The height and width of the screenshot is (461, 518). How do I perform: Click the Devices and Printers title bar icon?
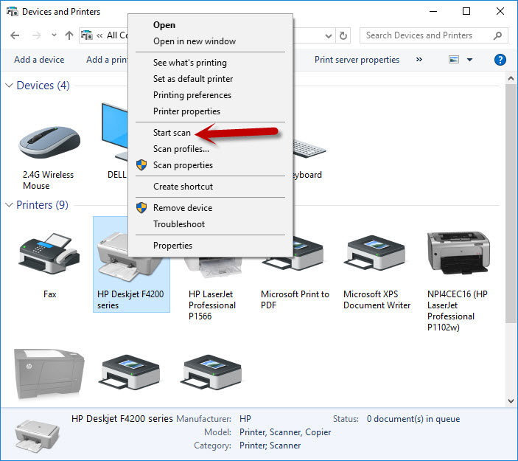pyautogui.click(x=13, y=12)
